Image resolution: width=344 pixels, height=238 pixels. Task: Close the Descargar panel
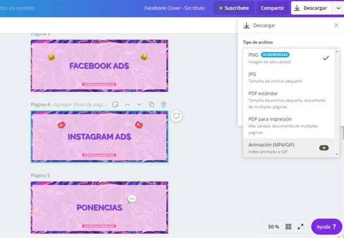(337, 26)
